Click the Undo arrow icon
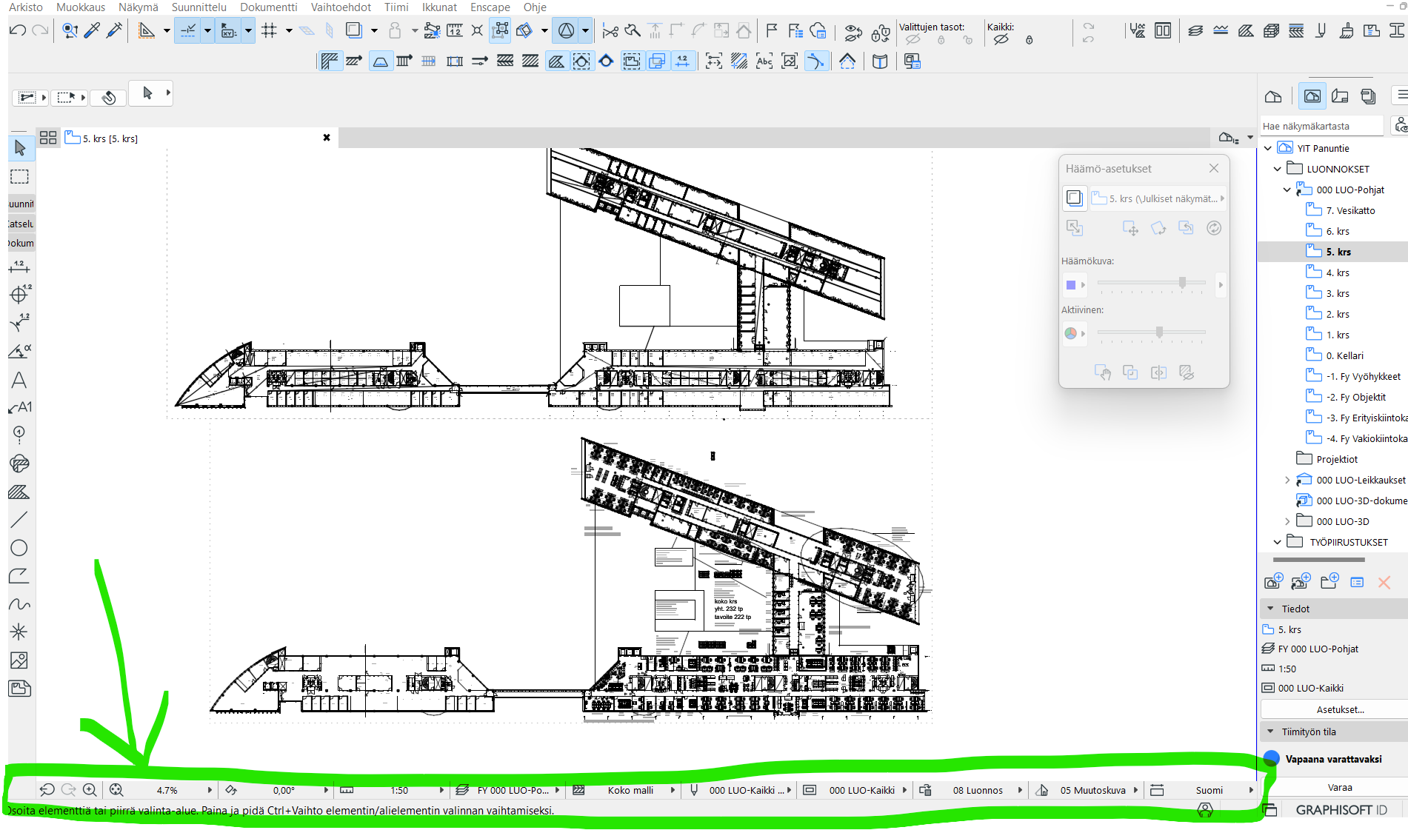Viewport: 1408px width, 830px height. click(19, 30)
